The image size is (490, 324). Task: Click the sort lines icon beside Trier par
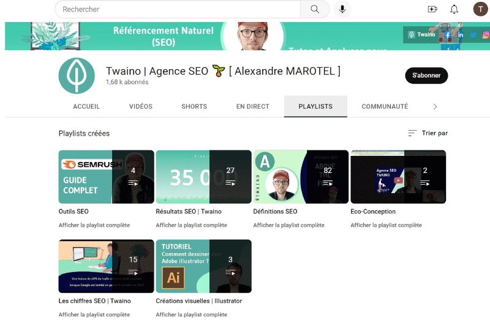point(412,133)
